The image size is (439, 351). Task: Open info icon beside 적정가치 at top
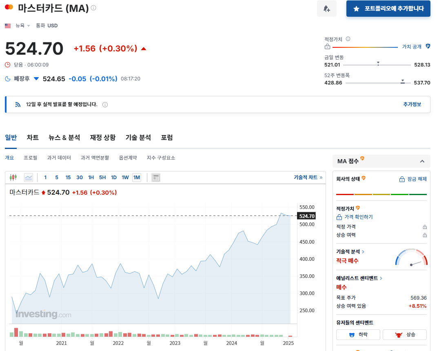coord(348,39)
